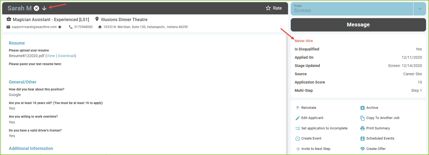Click the Edit Applicant pencil icon
Screen dimensions: 429x155
tap(297, 118)
